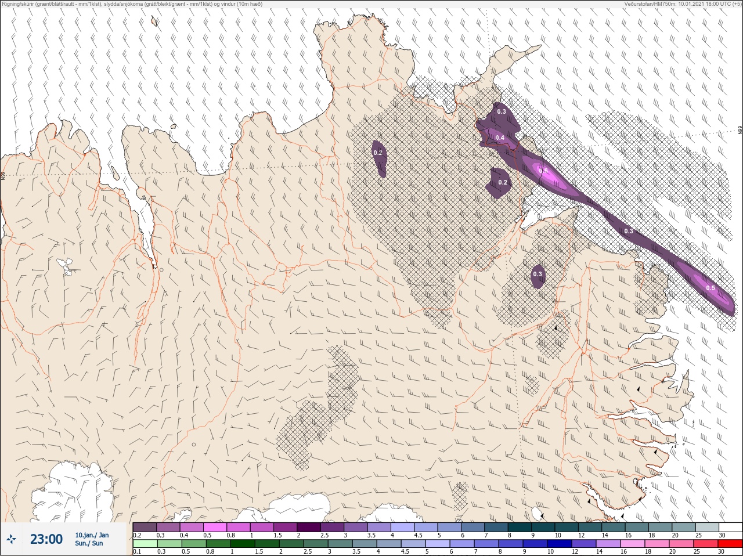Select the darkest purple top-row swatch for 2–2.5
Image resolution: width=743 pixels, height=556 pixels.
pos(309,527)
